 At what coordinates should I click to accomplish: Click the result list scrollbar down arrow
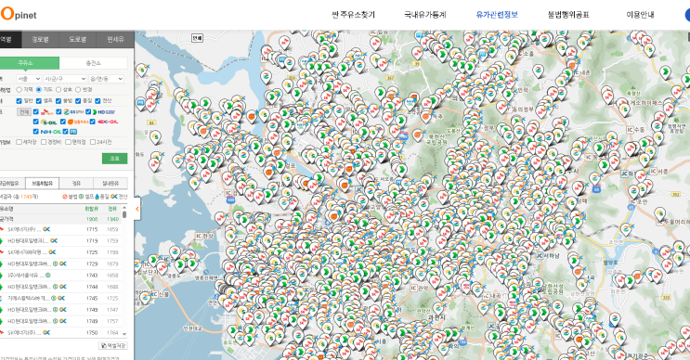[124, 334]
